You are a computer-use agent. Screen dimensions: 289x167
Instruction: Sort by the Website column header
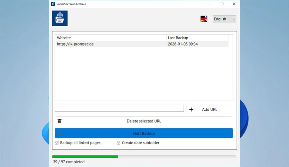pyautogui.click(x=111, y=38)
